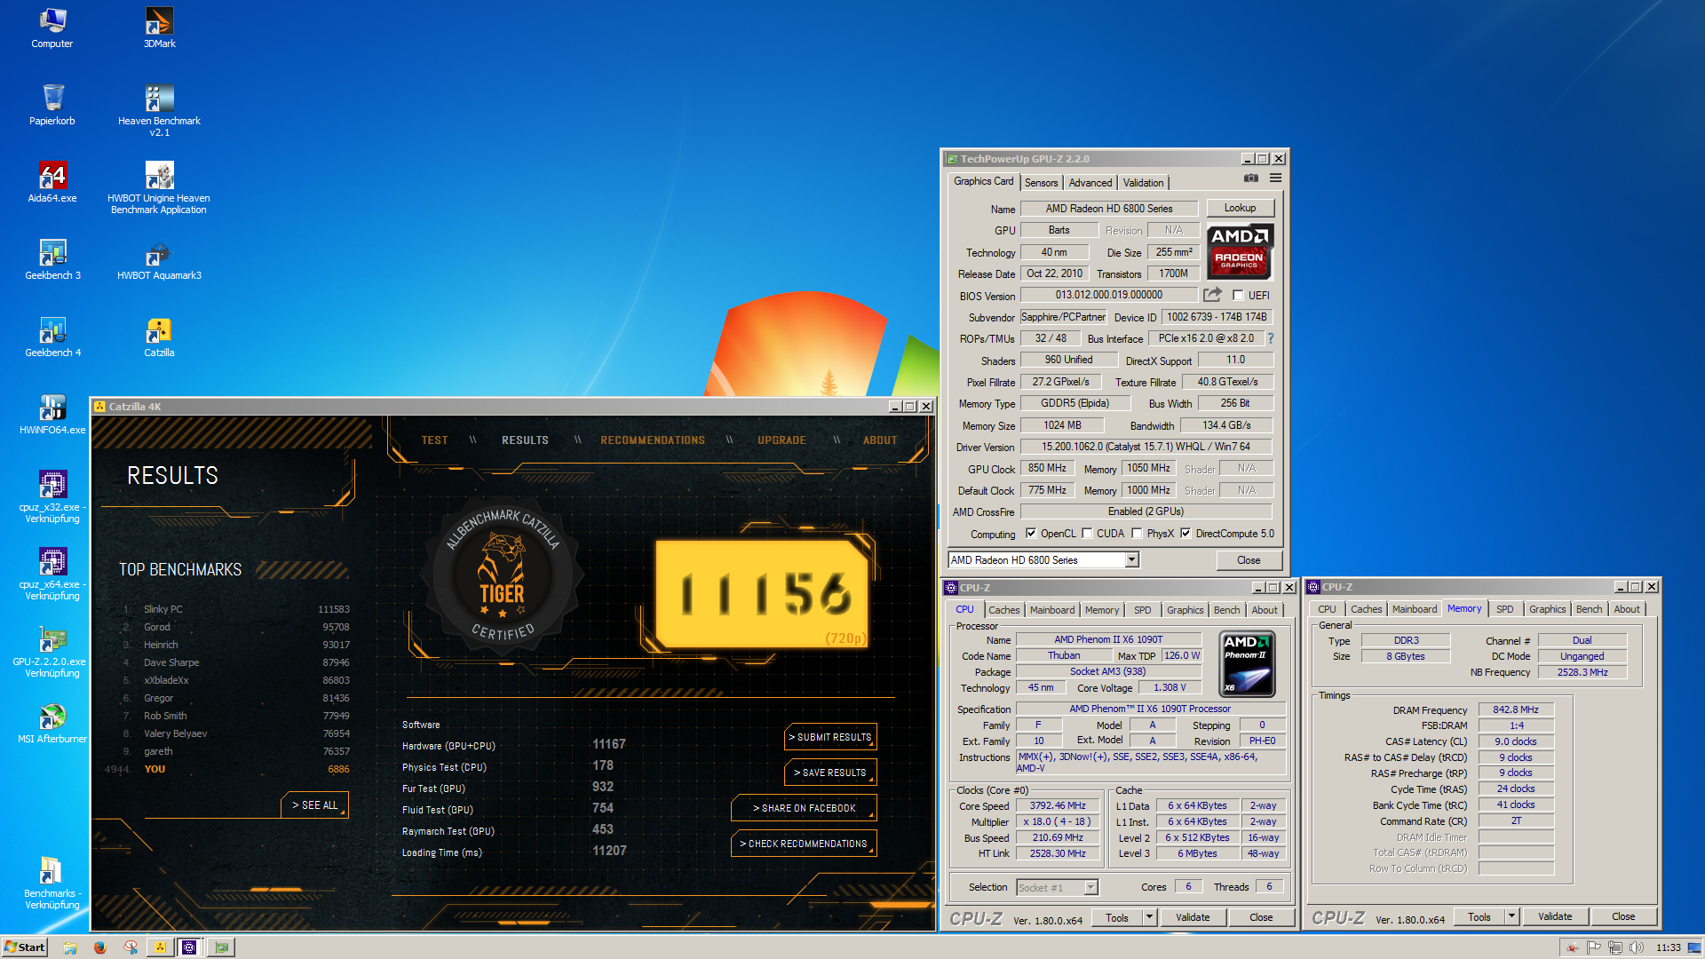The image size is (1705, 959).
Task: Switch to the Sensors tab in GPU-Z
Action: [1041, 183]
